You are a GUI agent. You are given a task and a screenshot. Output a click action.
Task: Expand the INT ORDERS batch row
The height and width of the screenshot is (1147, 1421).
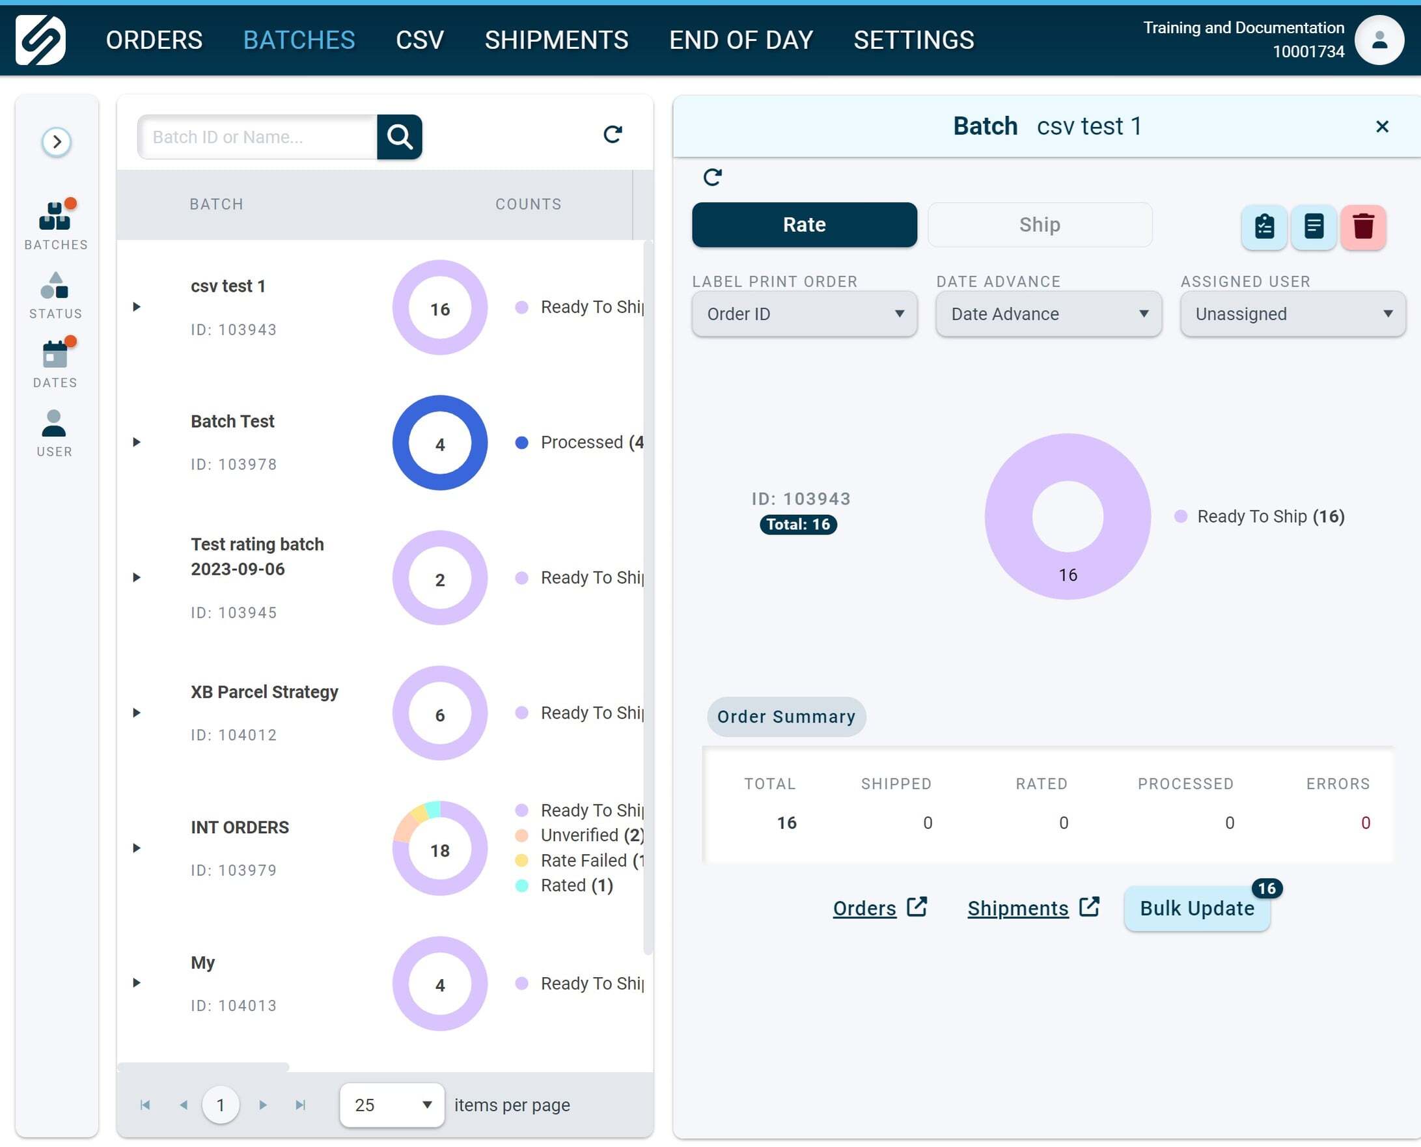[137, 848]
